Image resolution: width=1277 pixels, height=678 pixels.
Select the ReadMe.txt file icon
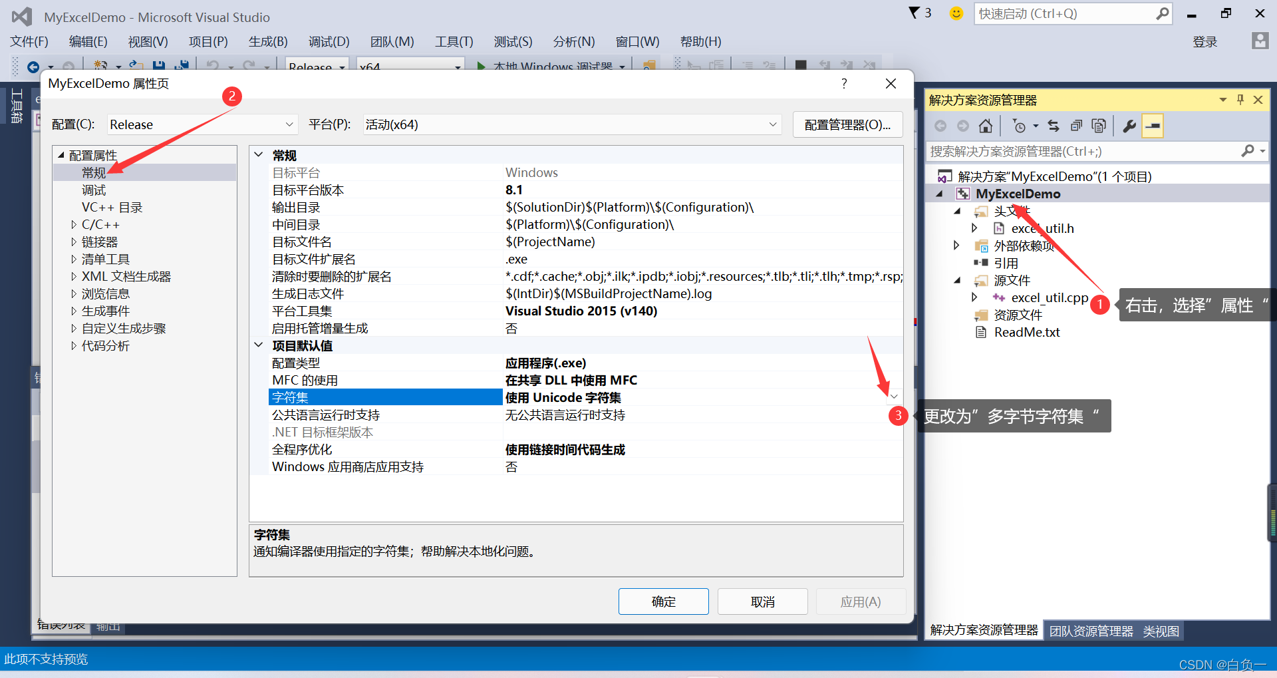pos(981,332)
